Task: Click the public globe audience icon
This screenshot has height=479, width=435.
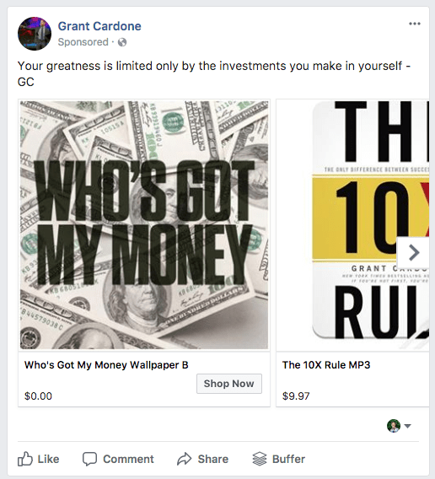Action: pos(122,42)
